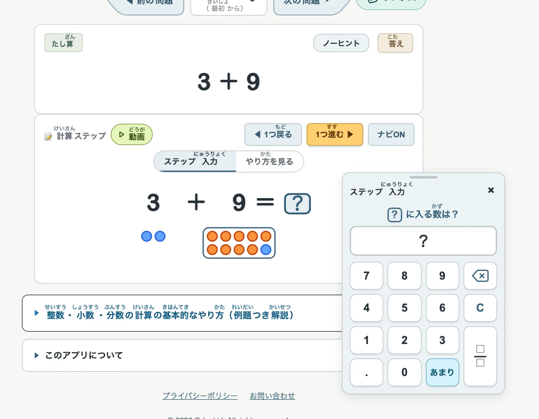
Task: Tap the C clear key
Action: click(x=480, y=308)
